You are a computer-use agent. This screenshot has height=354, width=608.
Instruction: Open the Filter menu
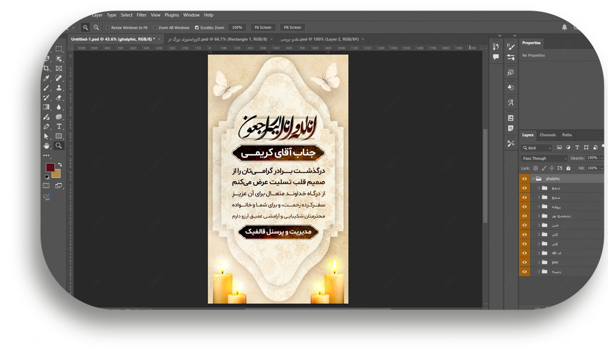click(142, 15)
